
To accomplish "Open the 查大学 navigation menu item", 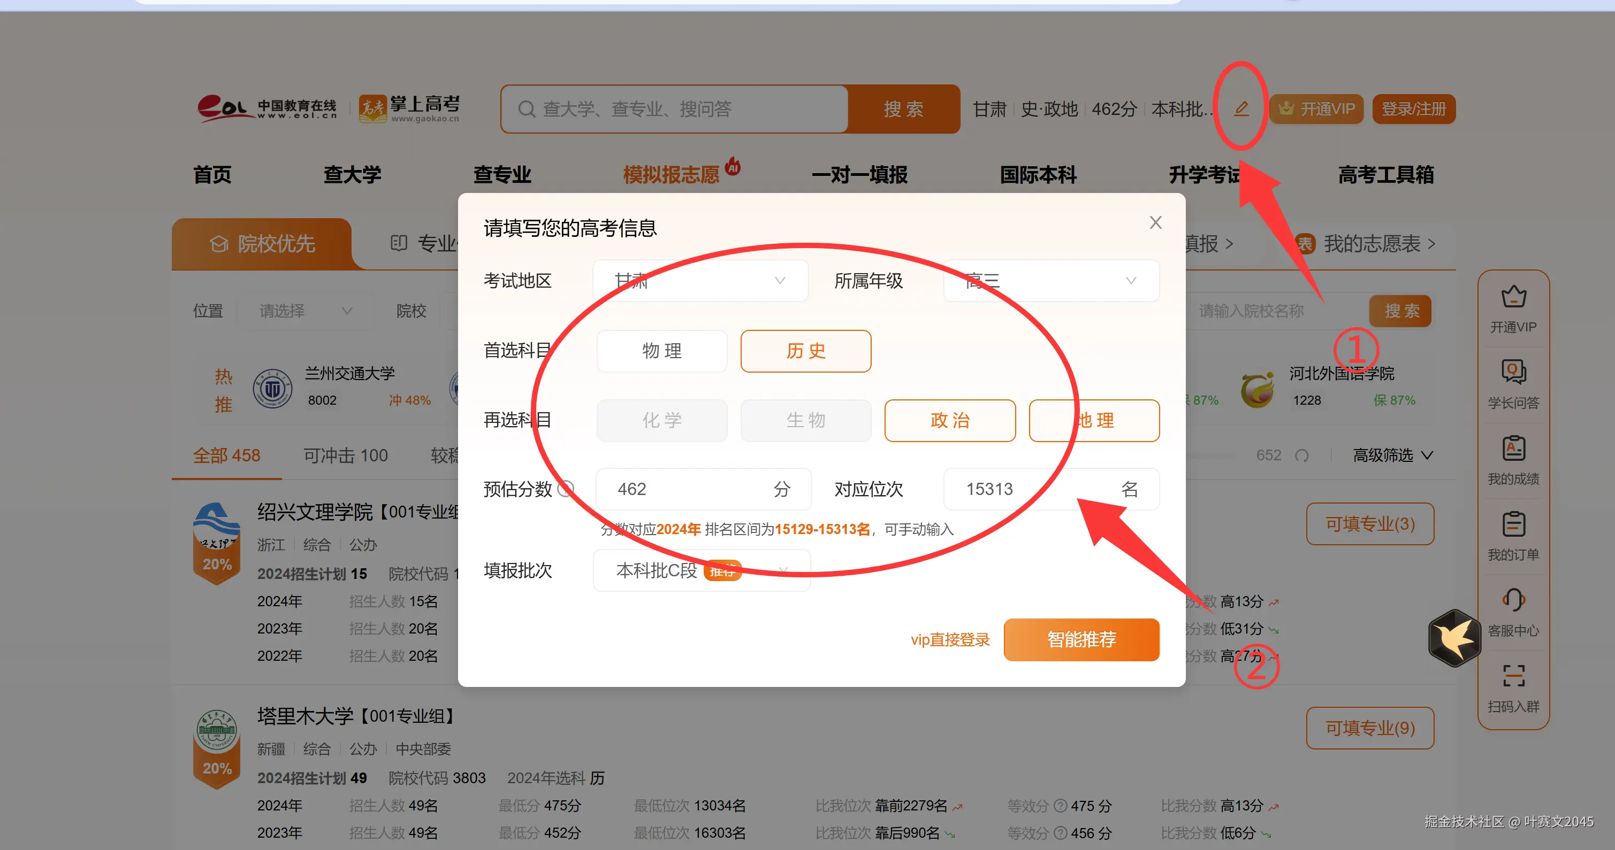I will coord(352,175).
